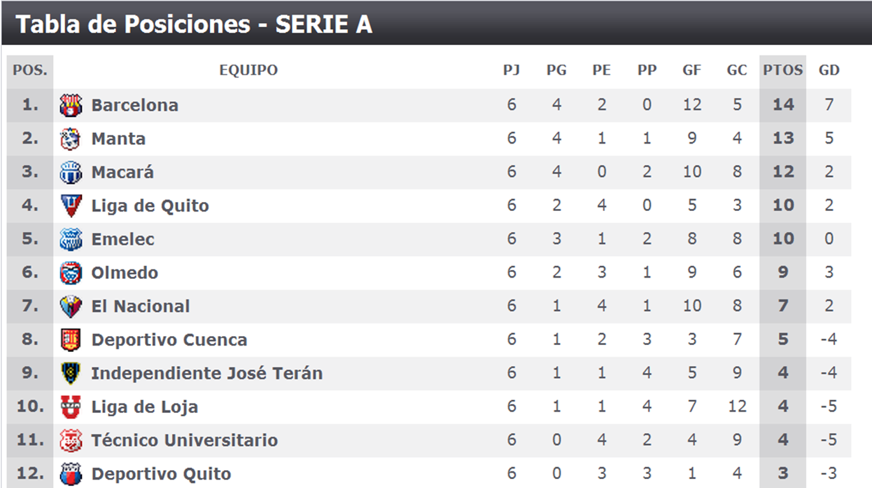Click the Deportivo Cuenca crest icon

[x=71, y=340]
